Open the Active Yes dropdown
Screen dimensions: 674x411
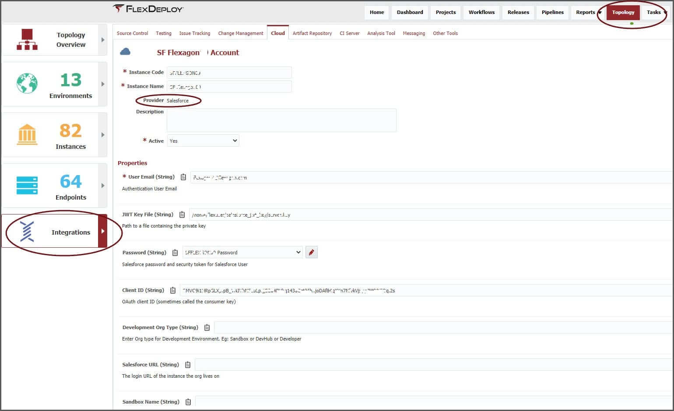click(203, 141)
